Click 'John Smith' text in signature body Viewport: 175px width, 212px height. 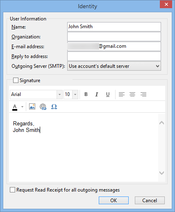click(26, 130)
